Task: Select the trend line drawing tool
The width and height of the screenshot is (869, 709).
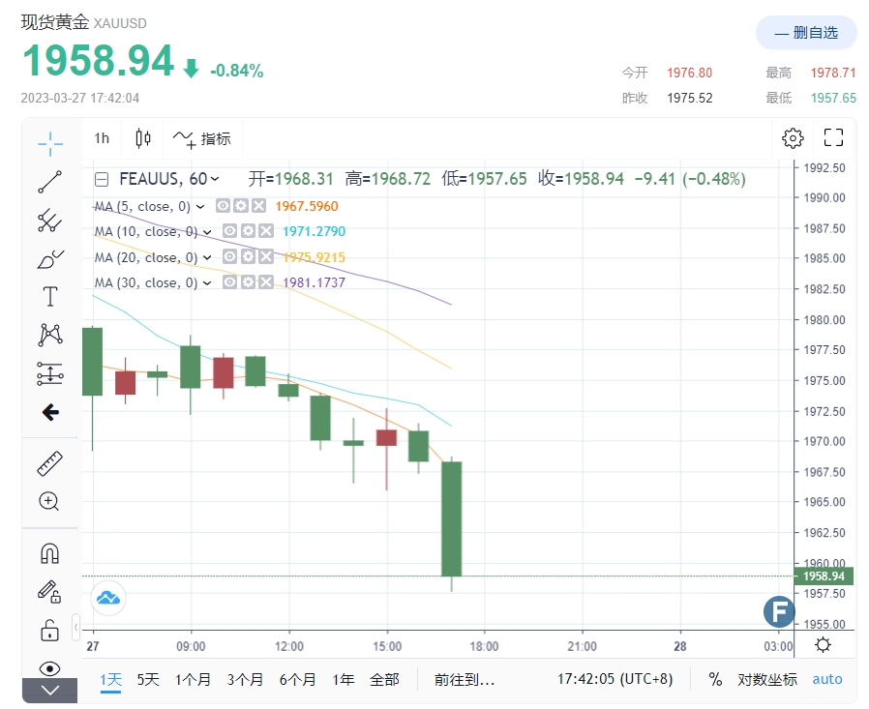Action: coord(49,182)
